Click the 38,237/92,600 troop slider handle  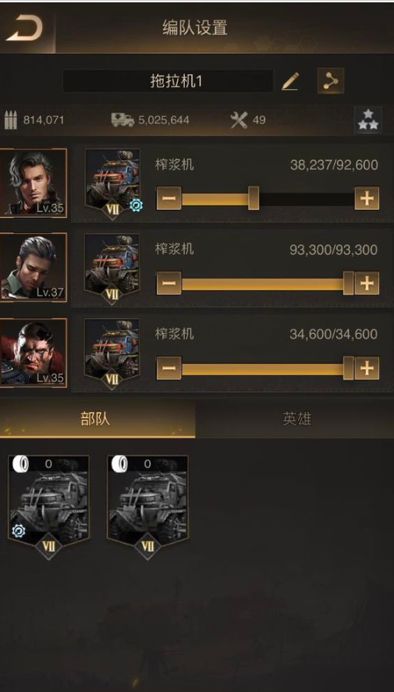pos(254,198)
